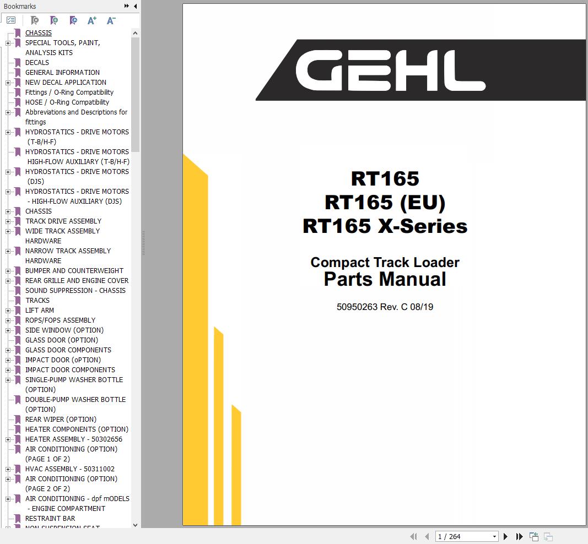Expand the bookmarks panel with double arrow
Viewport: 588px width, 544px height.
click(x=126, y=6)
